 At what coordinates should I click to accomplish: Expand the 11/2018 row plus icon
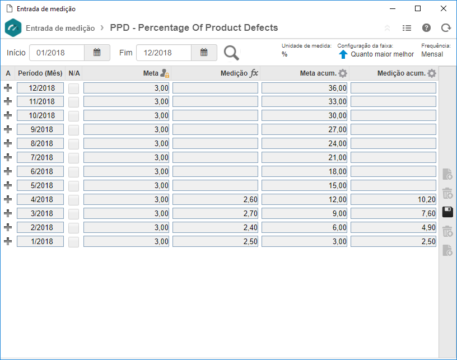(8, 101)
